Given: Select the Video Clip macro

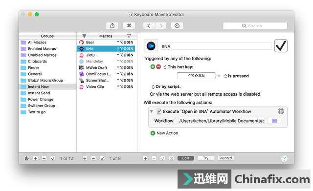Looking at the screenshot, I should point(106,87).
